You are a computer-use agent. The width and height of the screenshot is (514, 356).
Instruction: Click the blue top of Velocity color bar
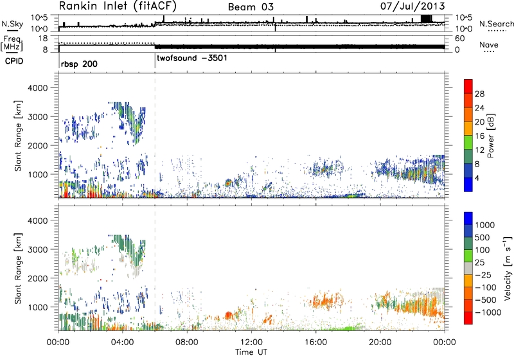pyautogui.click(x=468, y=218)
